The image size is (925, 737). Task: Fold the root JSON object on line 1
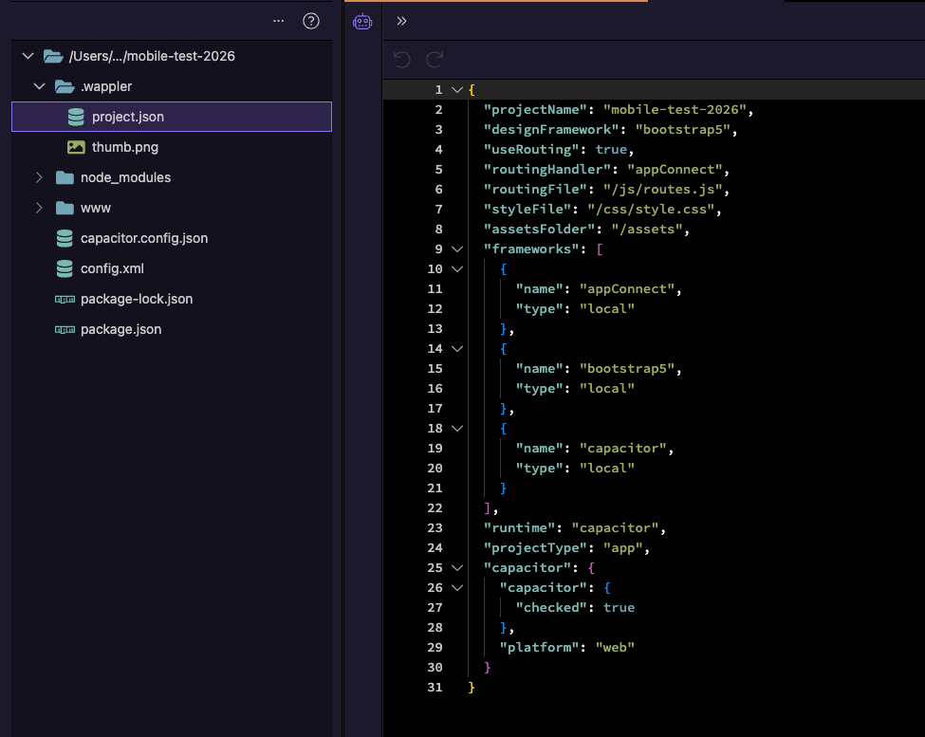(x=457, y=90)
